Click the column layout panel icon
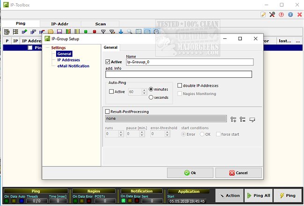This screenshot has height=206, width=304. [x=138, y=32]
